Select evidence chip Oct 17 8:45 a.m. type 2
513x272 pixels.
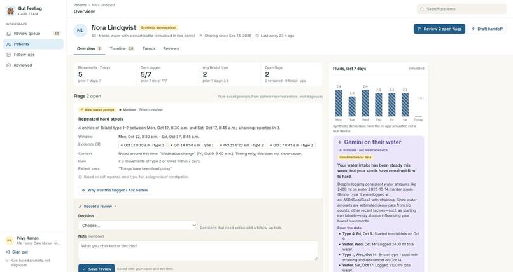[x=291, y=145]
